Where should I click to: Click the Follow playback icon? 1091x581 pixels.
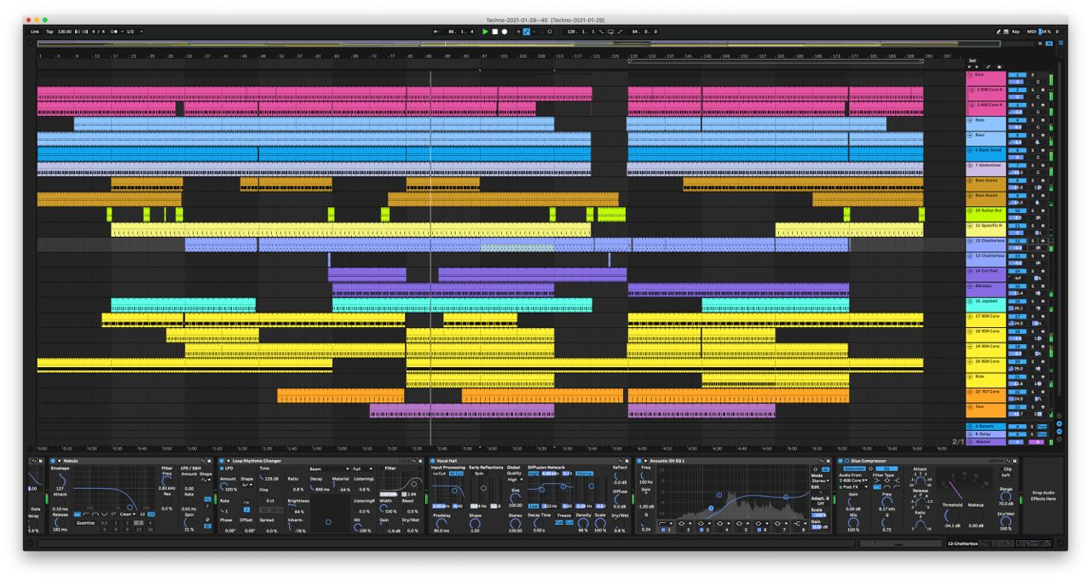click(437, 32)
